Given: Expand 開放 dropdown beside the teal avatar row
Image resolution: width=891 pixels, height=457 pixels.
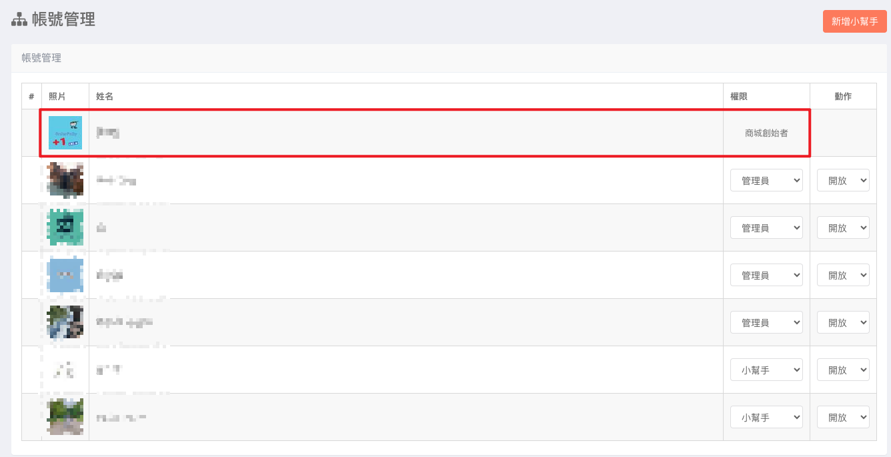Looking at the screenshot, I should pos(843,228).
